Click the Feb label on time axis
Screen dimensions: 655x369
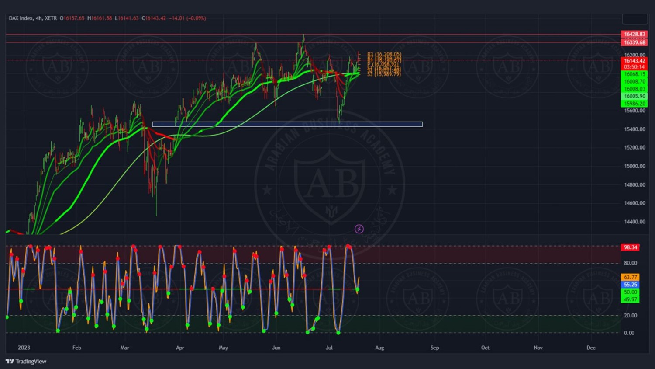(77, 348)
